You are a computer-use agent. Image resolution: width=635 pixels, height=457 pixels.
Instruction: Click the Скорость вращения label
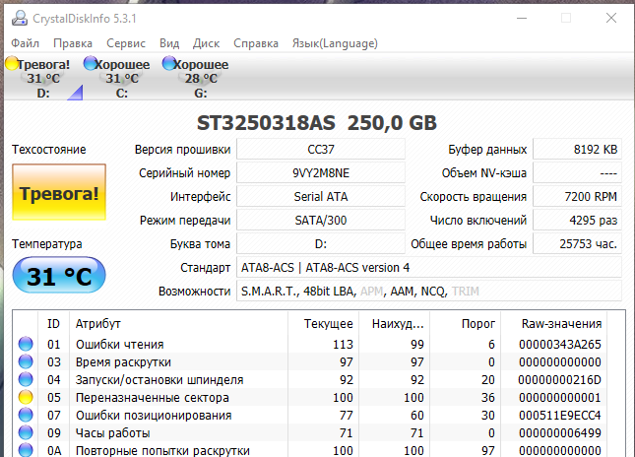coord(474,197)
